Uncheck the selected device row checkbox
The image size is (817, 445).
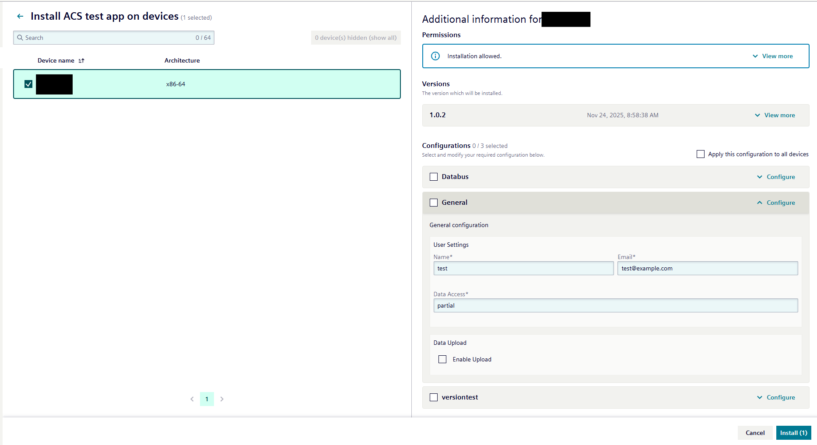coord(28,84)
